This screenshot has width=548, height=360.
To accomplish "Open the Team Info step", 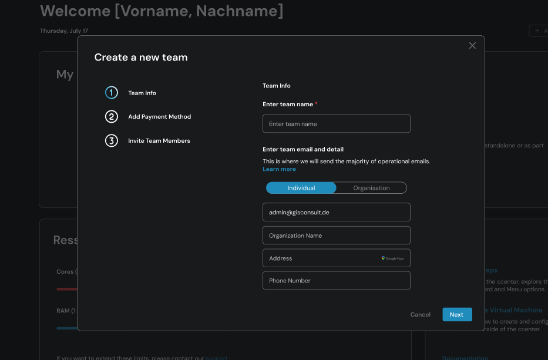I will pyautogui.click(x=142, y=93).
